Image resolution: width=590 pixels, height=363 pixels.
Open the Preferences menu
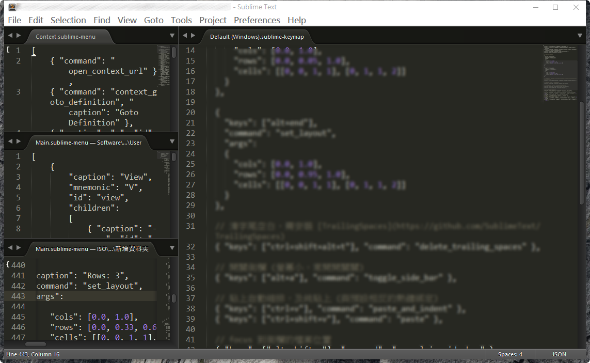(x=257, y=20)
